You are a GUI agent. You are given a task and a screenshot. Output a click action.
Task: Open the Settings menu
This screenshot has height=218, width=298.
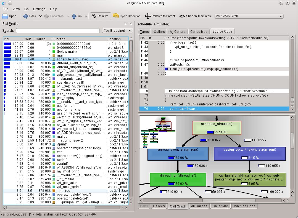coord(39,9)
